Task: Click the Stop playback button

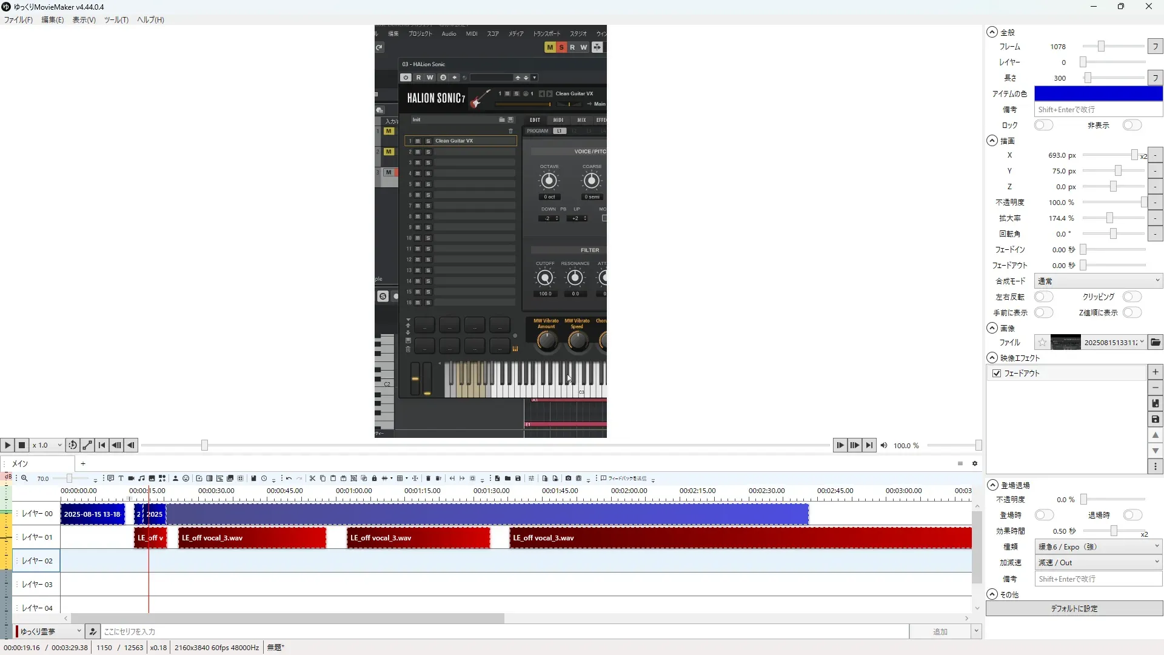Action: [x=22, y=445]
